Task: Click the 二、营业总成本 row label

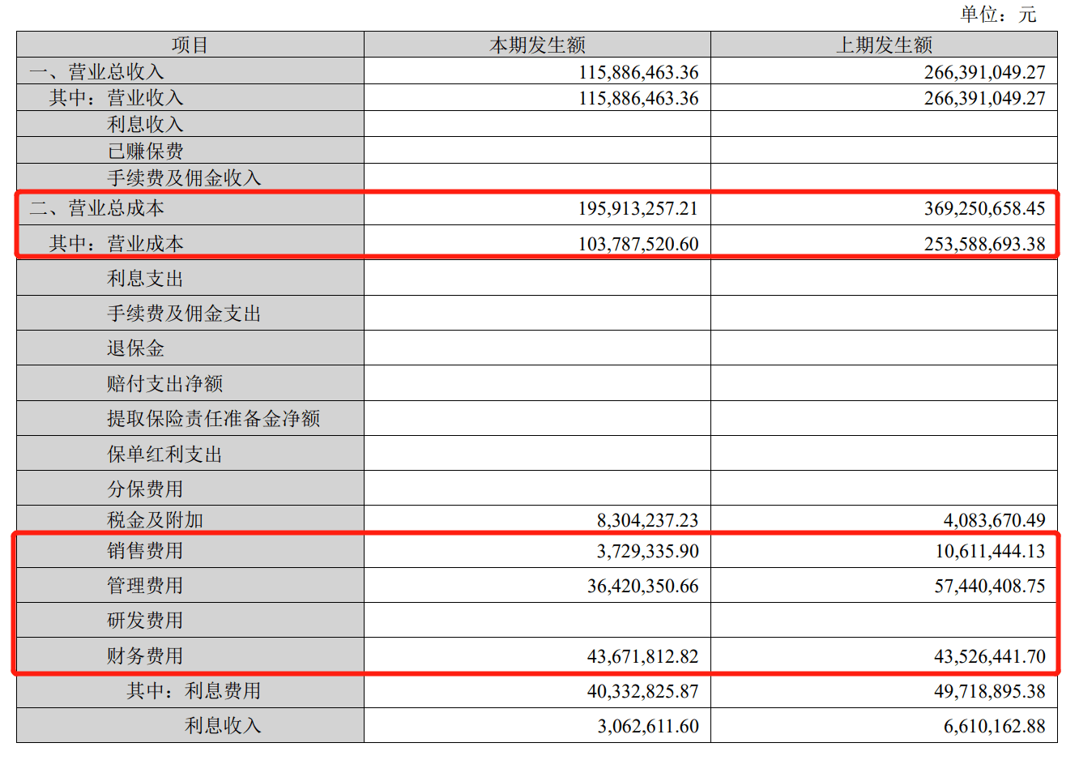Action: pos(96,209)
